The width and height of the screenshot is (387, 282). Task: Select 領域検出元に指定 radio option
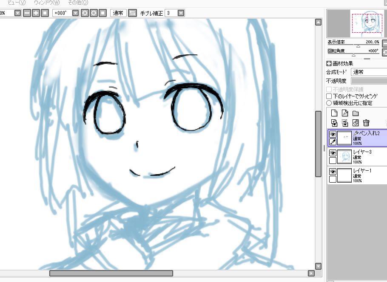329,103
